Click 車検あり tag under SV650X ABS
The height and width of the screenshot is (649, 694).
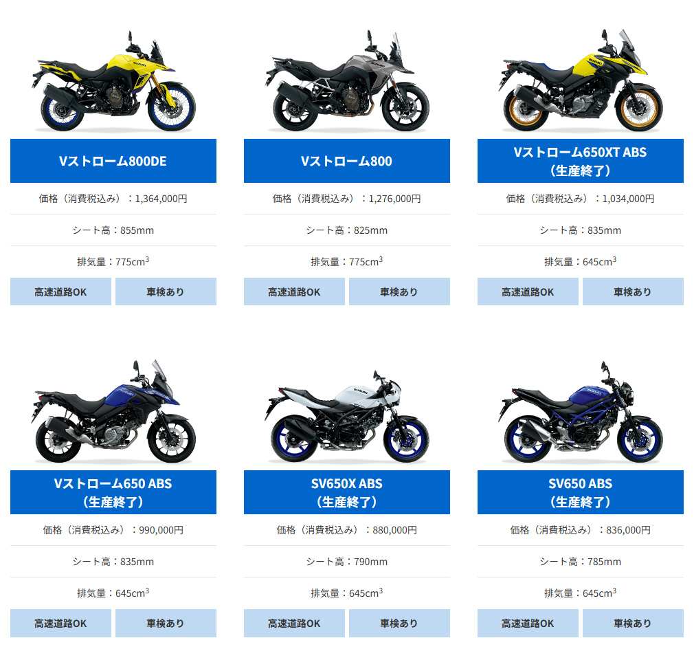pos(400,624)
